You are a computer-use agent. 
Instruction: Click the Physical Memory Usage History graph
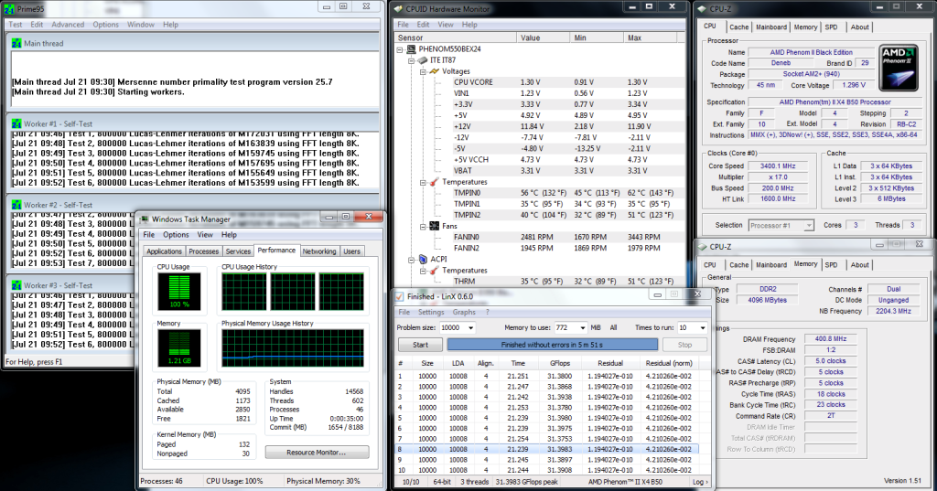293,348
